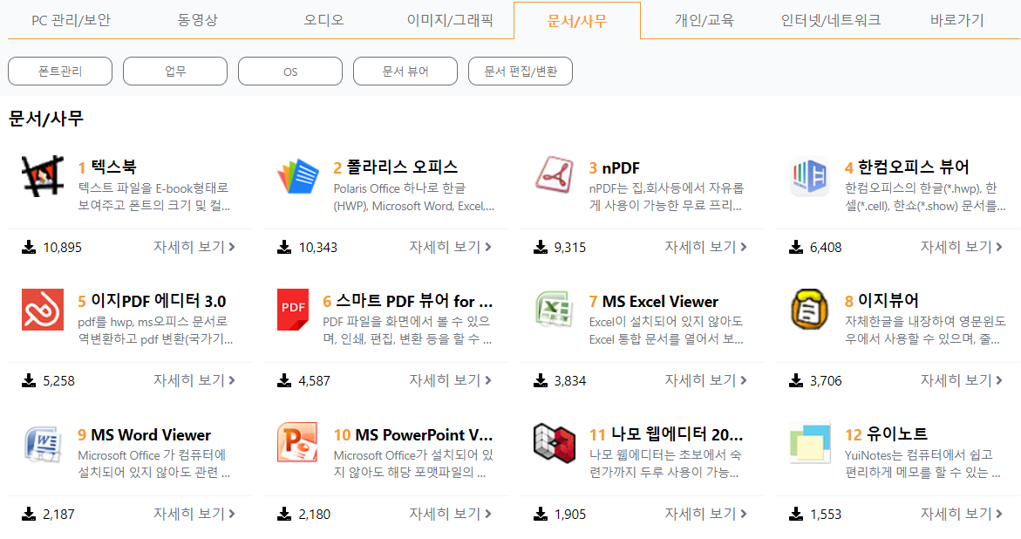Click the MS PowerPoint Viewer icon
This screenshot has height=539, width=1021.
(297, 443)
